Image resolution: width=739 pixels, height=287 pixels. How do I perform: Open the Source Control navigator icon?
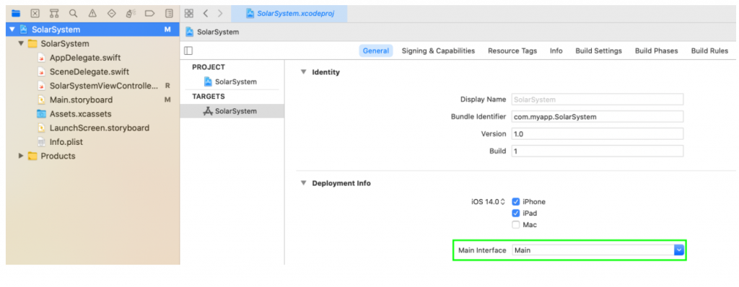pyautogui.click(x=35, y=13)
